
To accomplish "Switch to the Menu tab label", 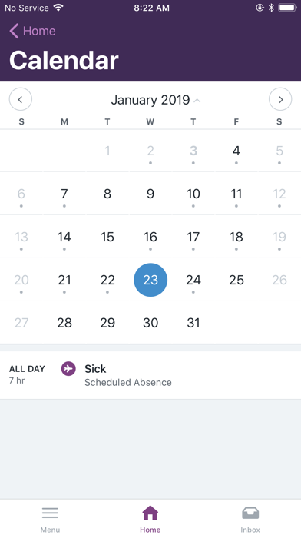I will pos(50,530).
